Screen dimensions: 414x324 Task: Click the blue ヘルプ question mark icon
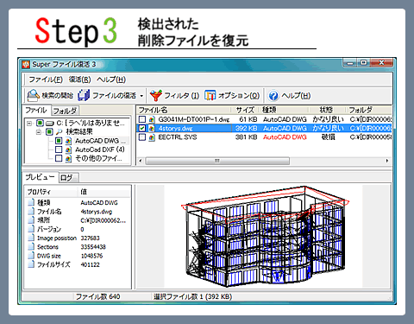273,96
